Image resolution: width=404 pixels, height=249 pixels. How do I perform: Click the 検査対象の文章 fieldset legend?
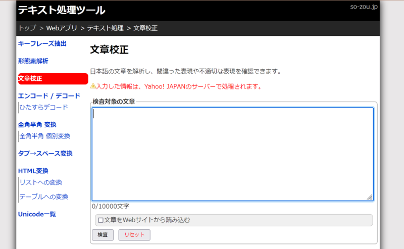pos(114,102)
